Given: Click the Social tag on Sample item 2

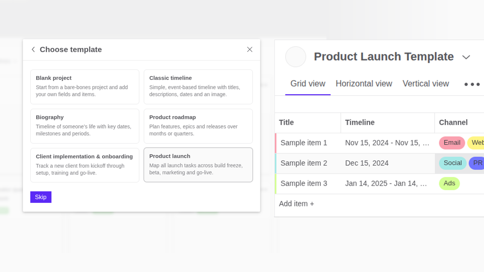Looking at the screenshot, I should (x=452, y=163).
